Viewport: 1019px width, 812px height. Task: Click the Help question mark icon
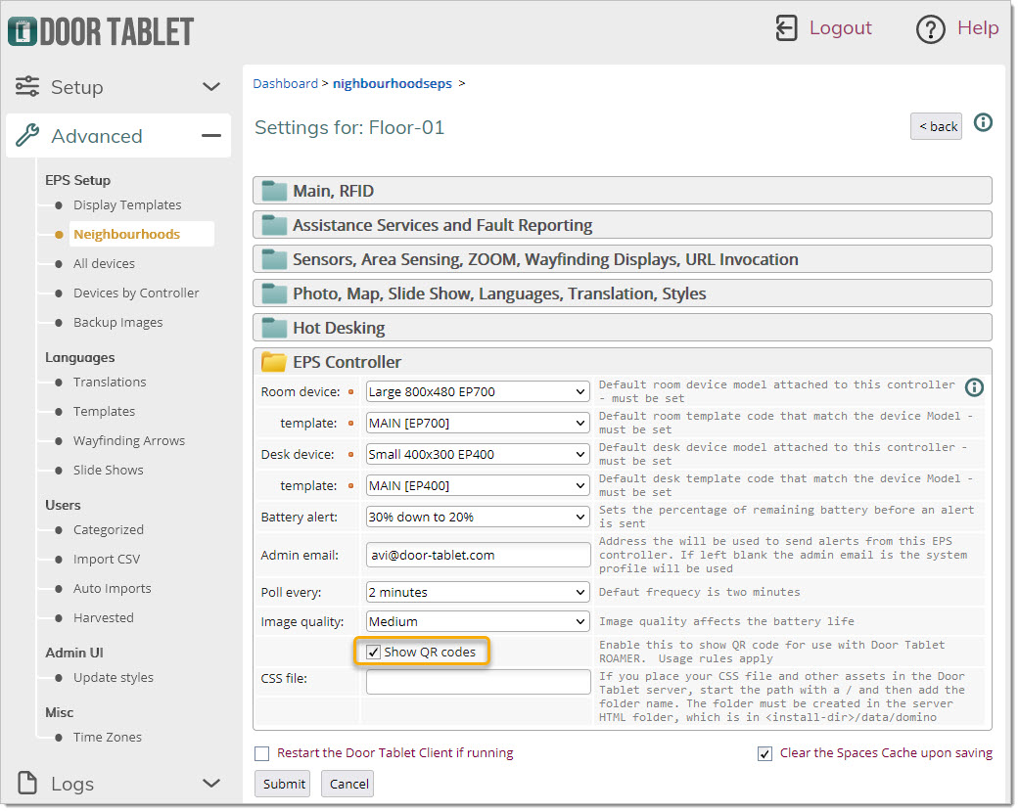pyautogui.click(x=930, y=29)
